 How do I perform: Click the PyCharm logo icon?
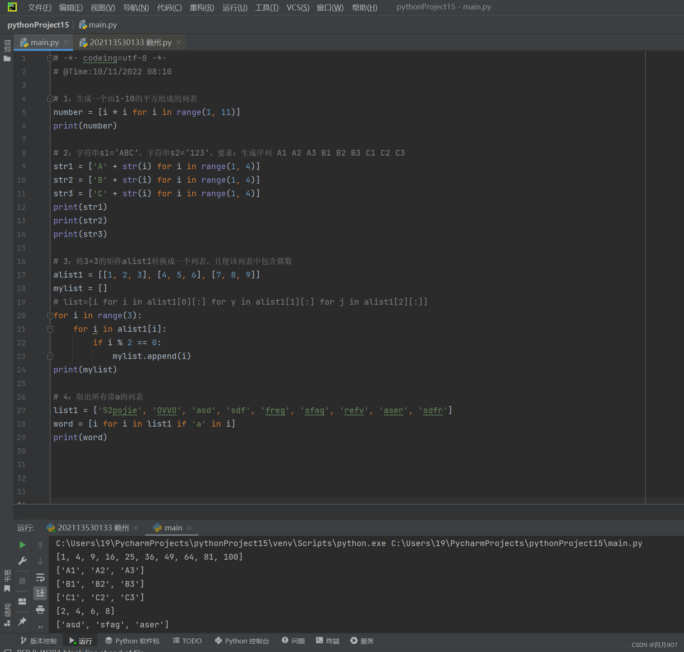[13, 7]
